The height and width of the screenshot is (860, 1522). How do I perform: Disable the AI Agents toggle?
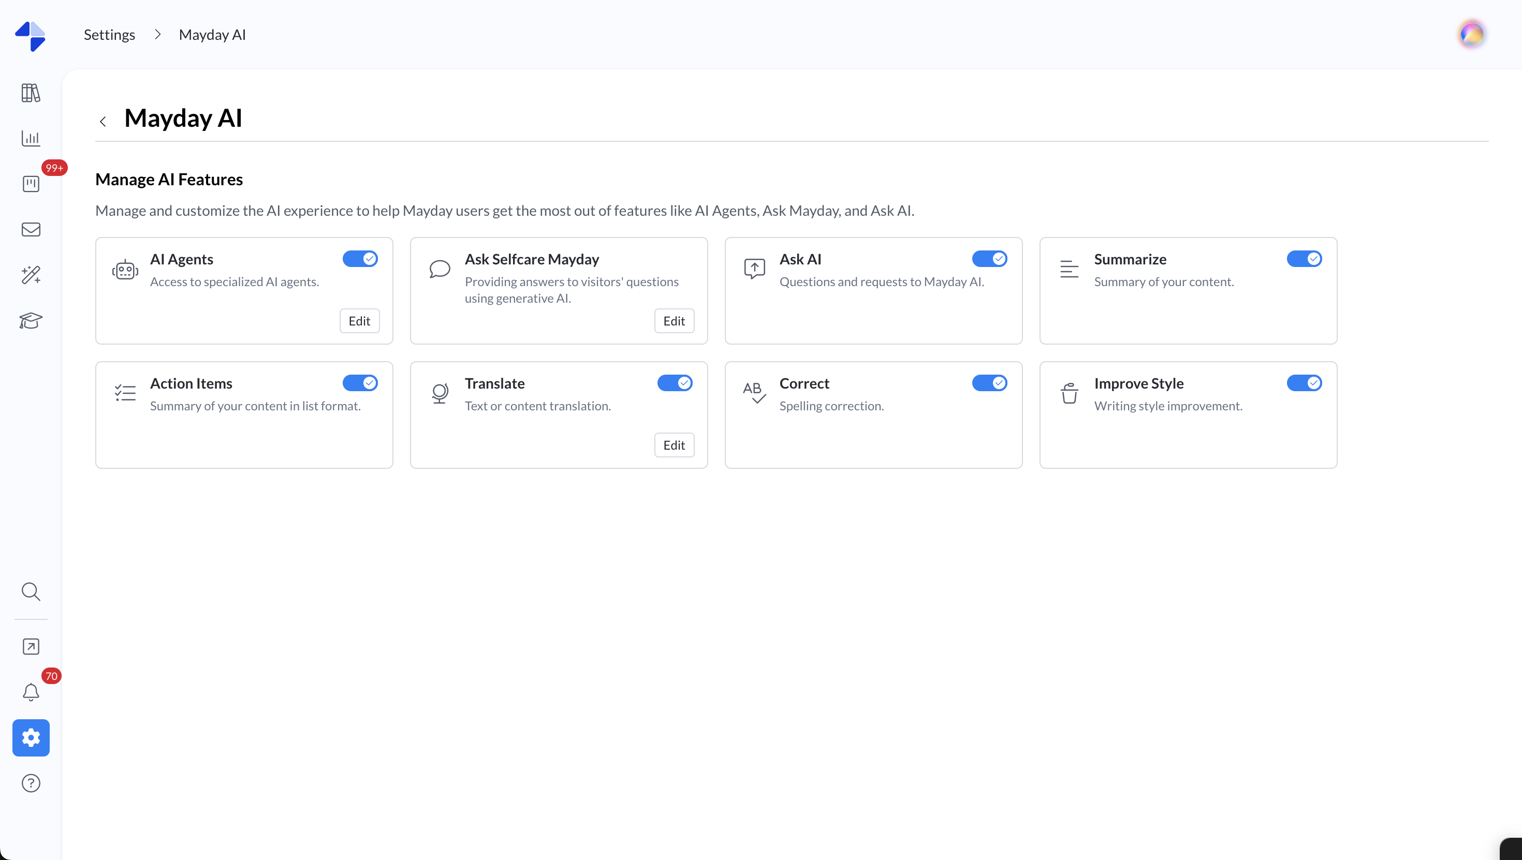click(x=360, y=259)
